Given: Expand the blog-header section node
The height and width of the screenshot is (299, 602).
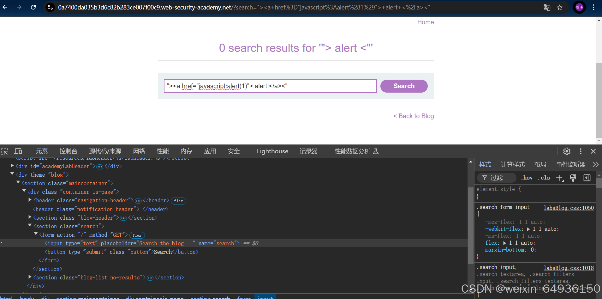Looking at the screenshot, I should (30, 217).
